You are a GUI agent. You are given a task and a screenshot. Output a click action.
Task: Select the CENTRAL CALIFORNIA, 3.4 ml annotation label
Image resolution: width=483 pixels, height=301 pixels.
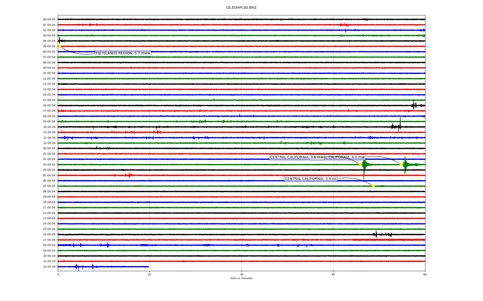point(310,179)
